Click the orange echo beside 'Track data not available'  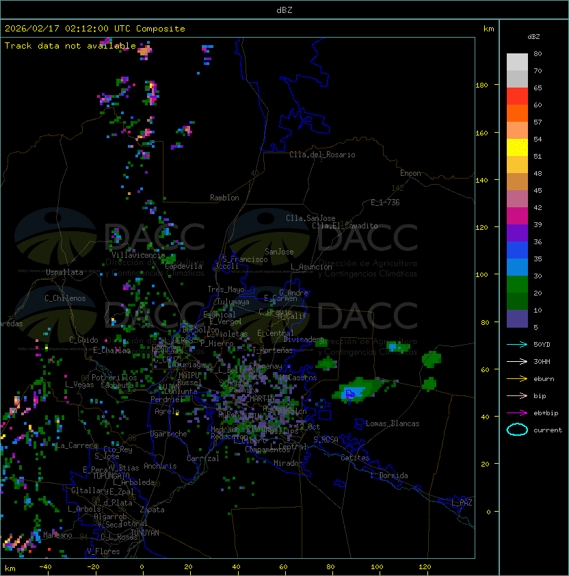[x=144, y=51]
